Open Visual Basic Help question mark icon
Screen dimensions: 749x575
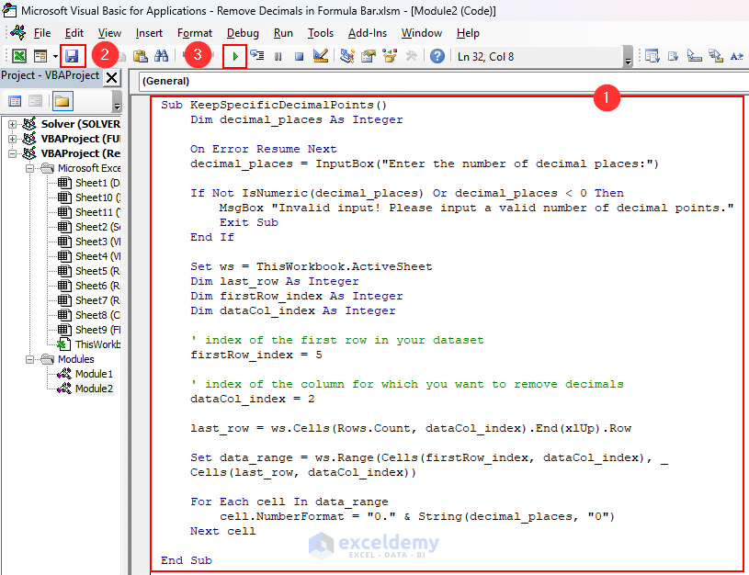[x=437, y=56]
